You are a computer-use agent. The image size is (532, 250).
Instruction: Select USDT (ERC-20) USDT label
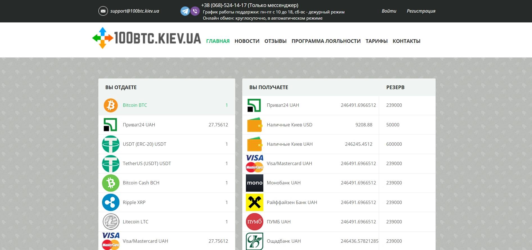click(x=144, y=144)
